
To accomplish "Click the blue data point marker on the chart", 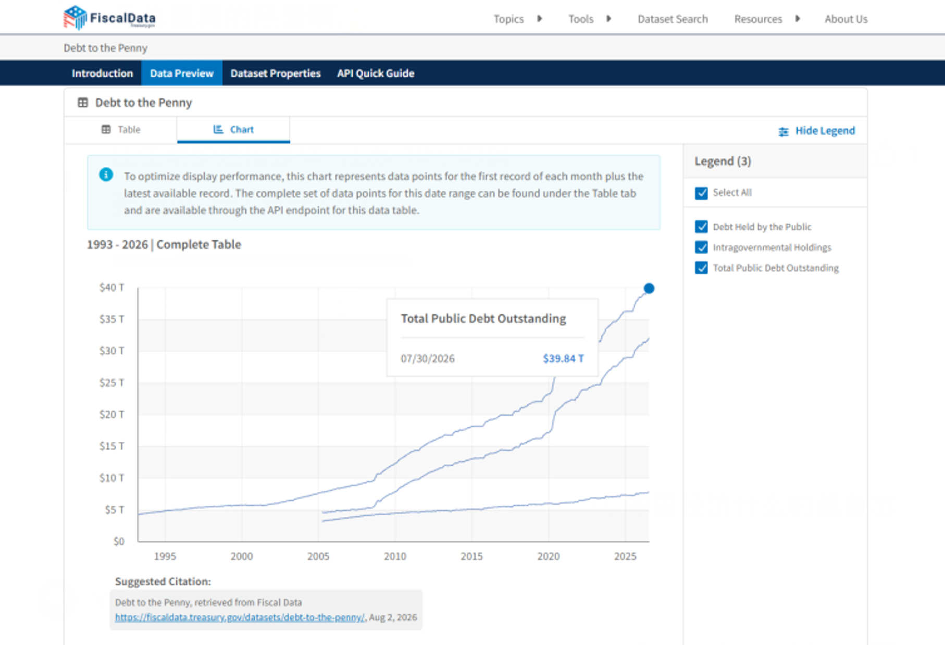I will tap(649, 288).
